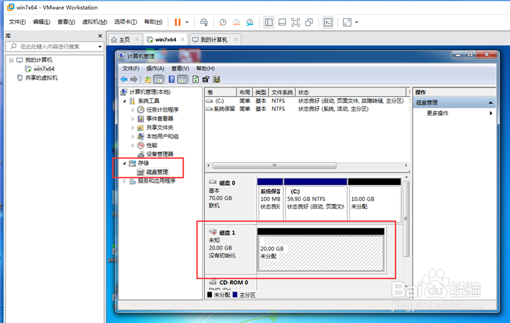Toggle the library sidebar view
The width and height of the screenshot is (510, 323).
[x=269, y=22]
